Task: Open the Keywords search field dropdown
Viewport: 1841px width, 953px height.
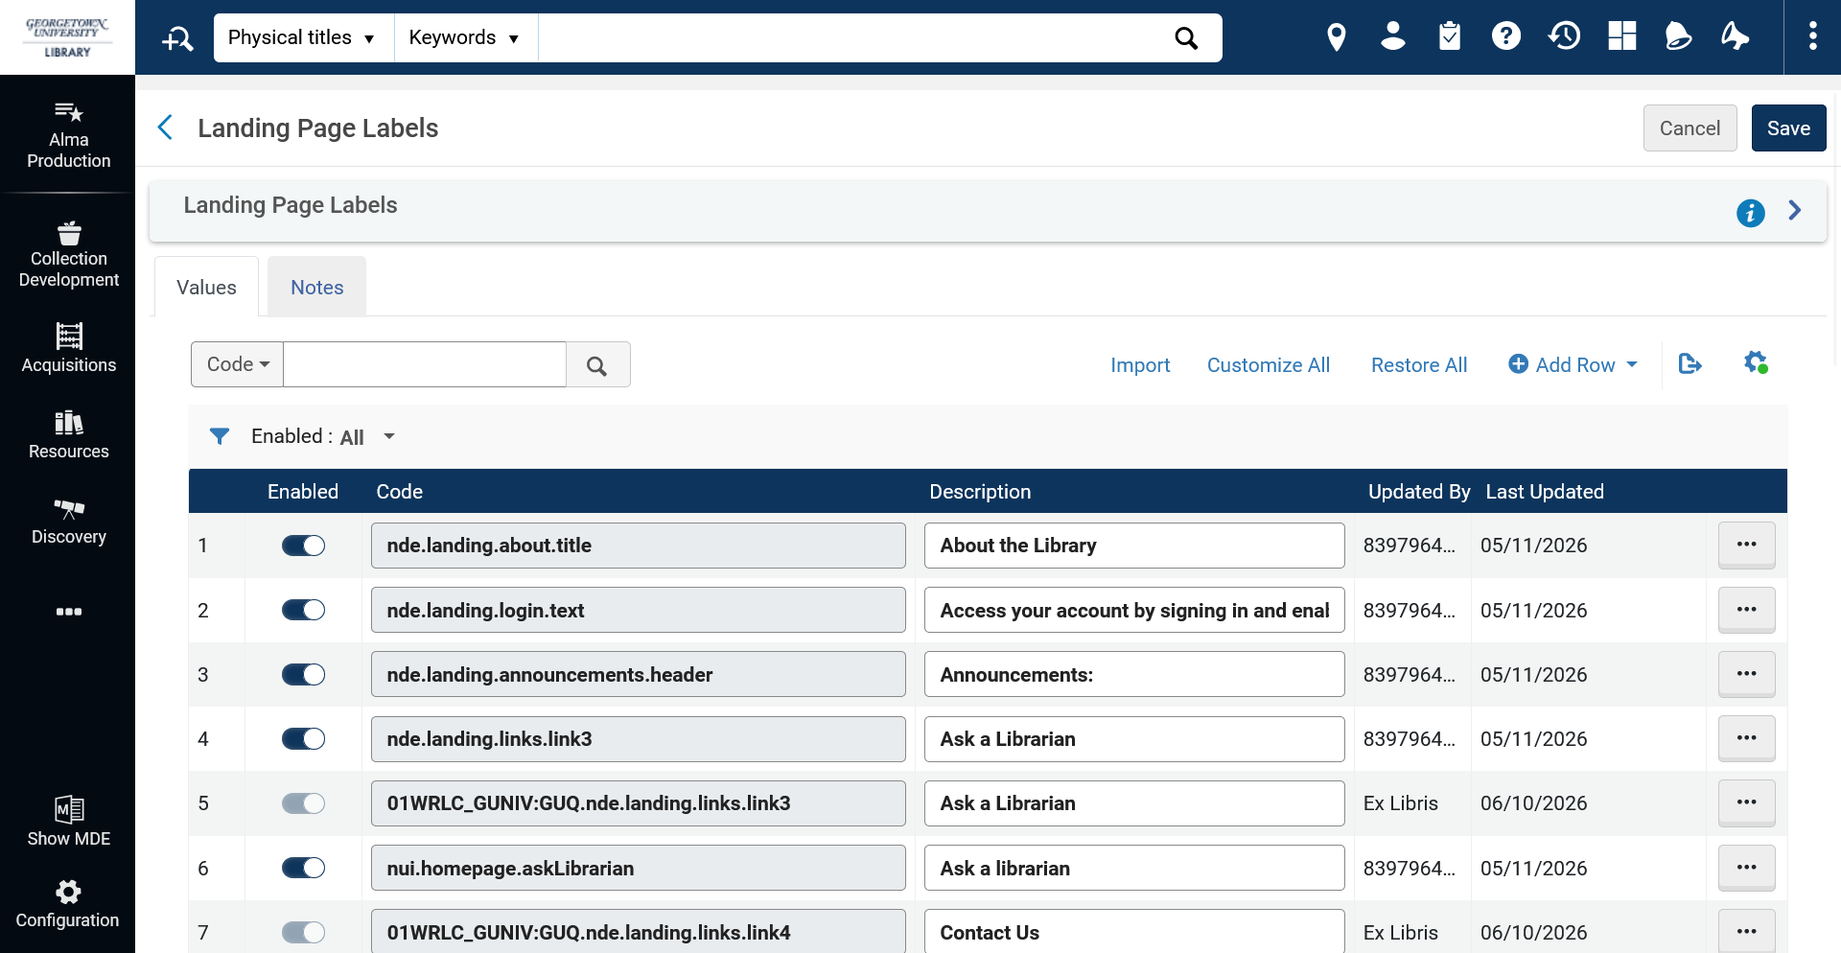Action: (x=466, y=37)
